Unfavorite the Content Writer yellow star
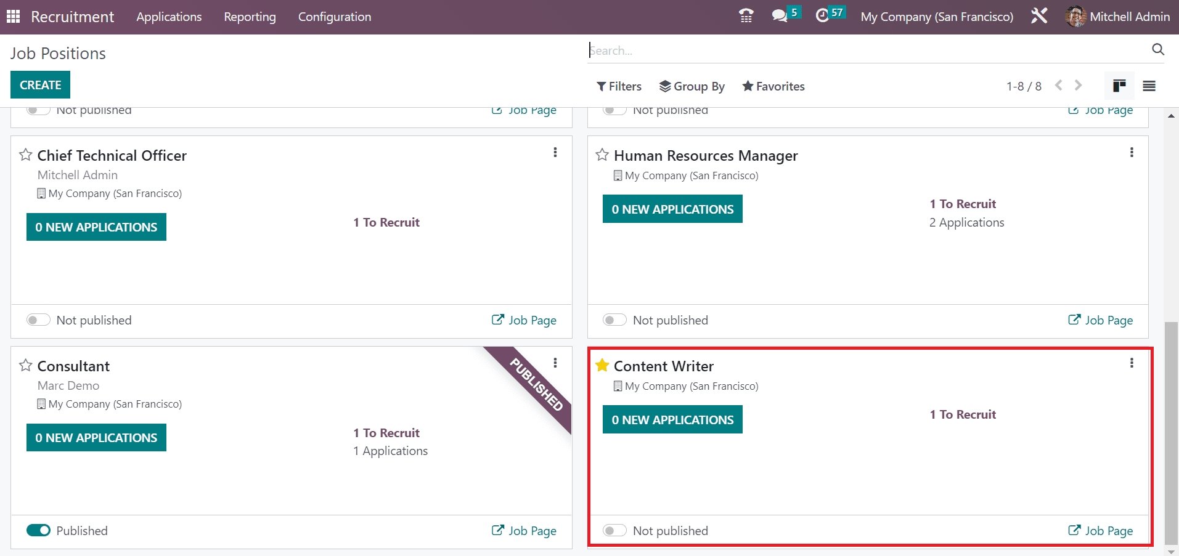Screen dimensions: 1179x556 602,366
